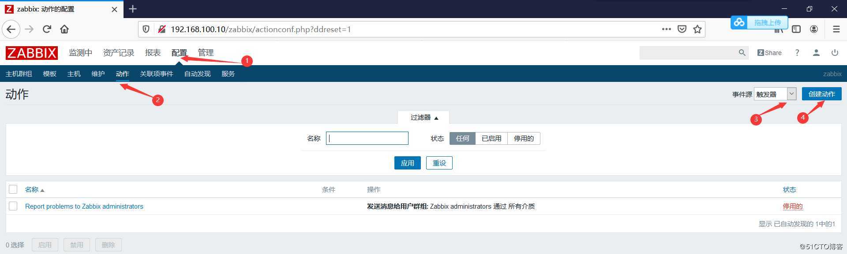Sort by the 名称 column header
This screenshot has height=254, width=847.
[34, 190]
